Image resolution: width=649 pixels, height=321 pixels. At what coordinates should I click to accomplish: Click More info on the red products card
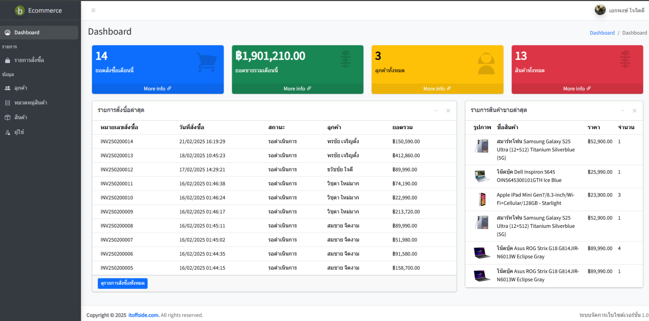[x=577, y=89]
